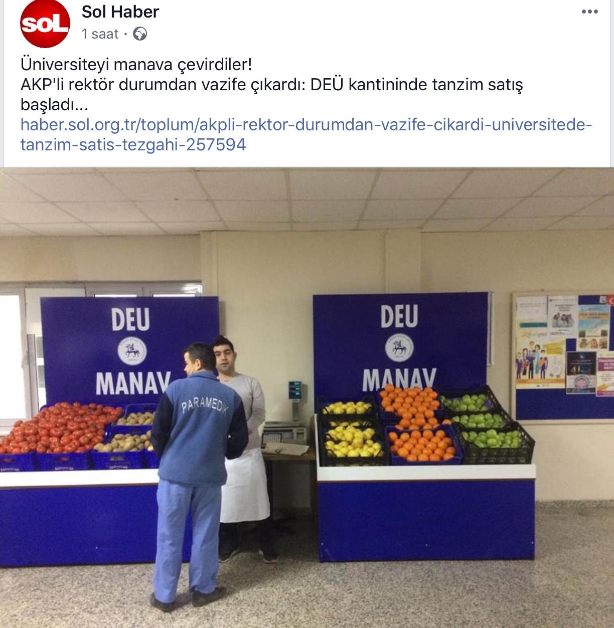Open the three-dots post options menu
The width and height of the screenshot is (614, 628).
[x=589, y=12]
